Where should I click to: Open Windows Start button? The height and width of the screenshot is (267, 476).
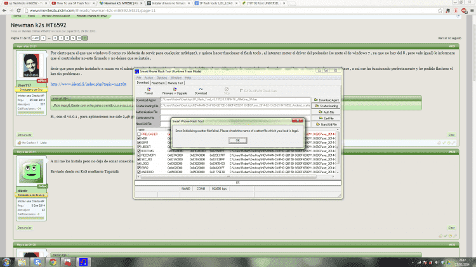6,262
